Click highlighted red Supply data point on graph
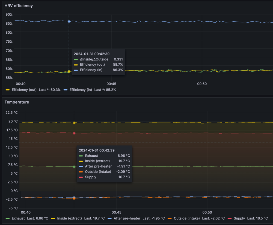Image resolution: width=273 pixels, height=225 pixels. click(74, 133)
